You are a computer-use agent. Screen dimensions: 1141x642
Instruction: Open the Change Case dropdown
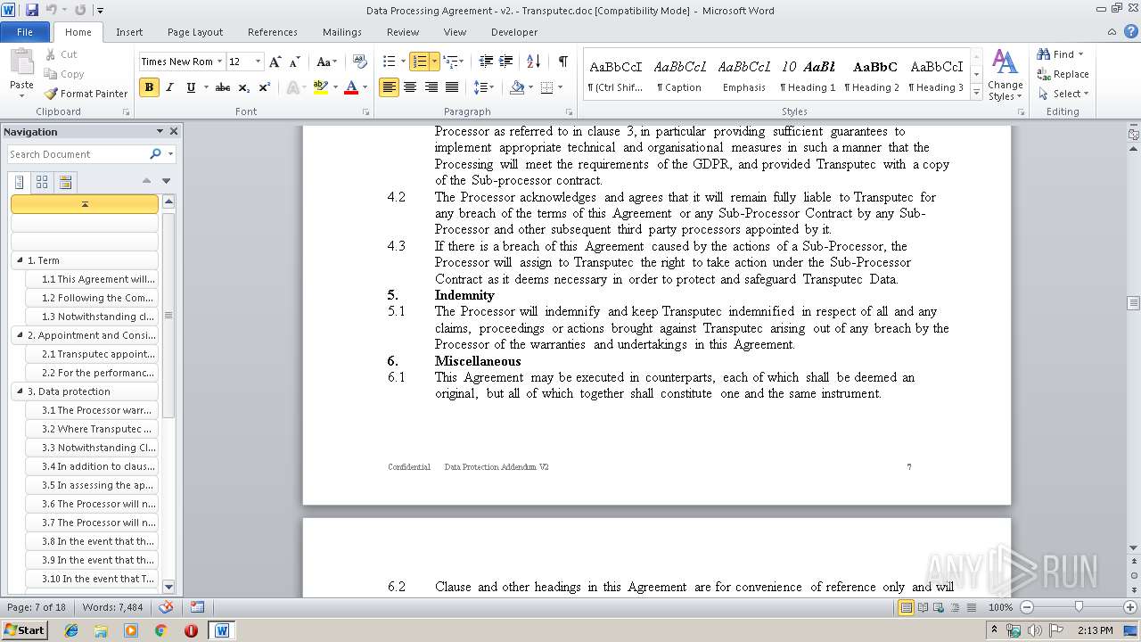click(326, 62)
